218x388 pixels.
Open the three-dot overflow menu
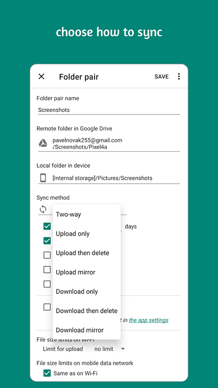point(179,77)
